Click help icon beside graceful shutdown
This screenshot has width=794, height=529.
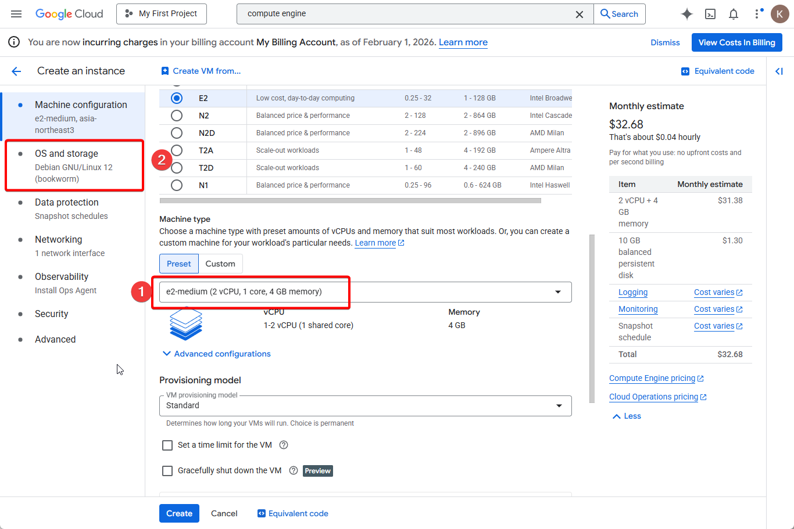294,470
